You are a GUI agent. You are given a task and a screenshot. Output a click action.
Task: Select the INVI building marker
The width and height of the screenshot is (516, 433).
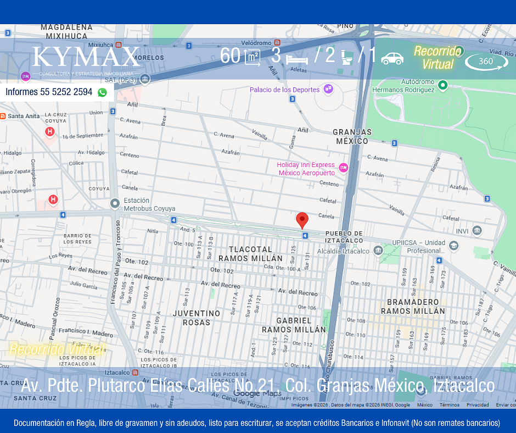coord(477,230)
